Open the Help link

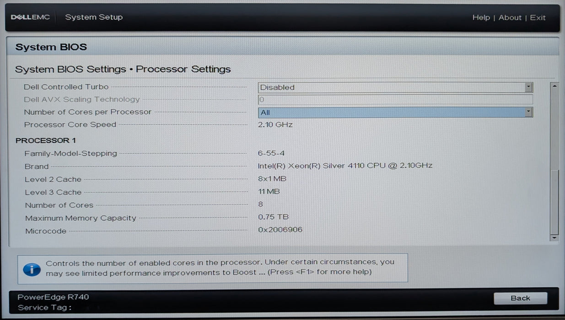coord(481,17)
